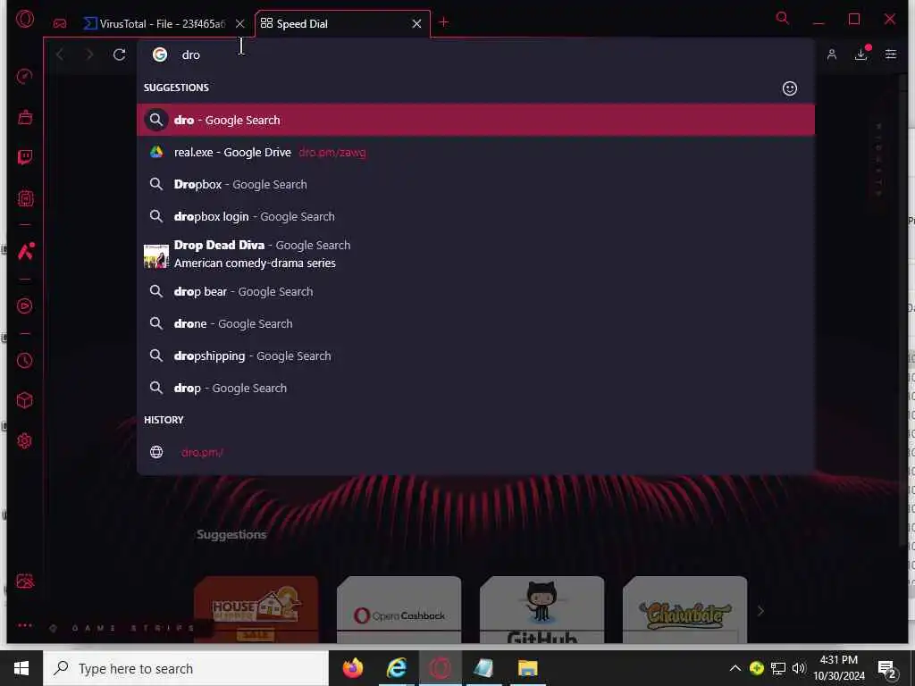Click the Google search engine icon in address bar

tap(159, 54)
